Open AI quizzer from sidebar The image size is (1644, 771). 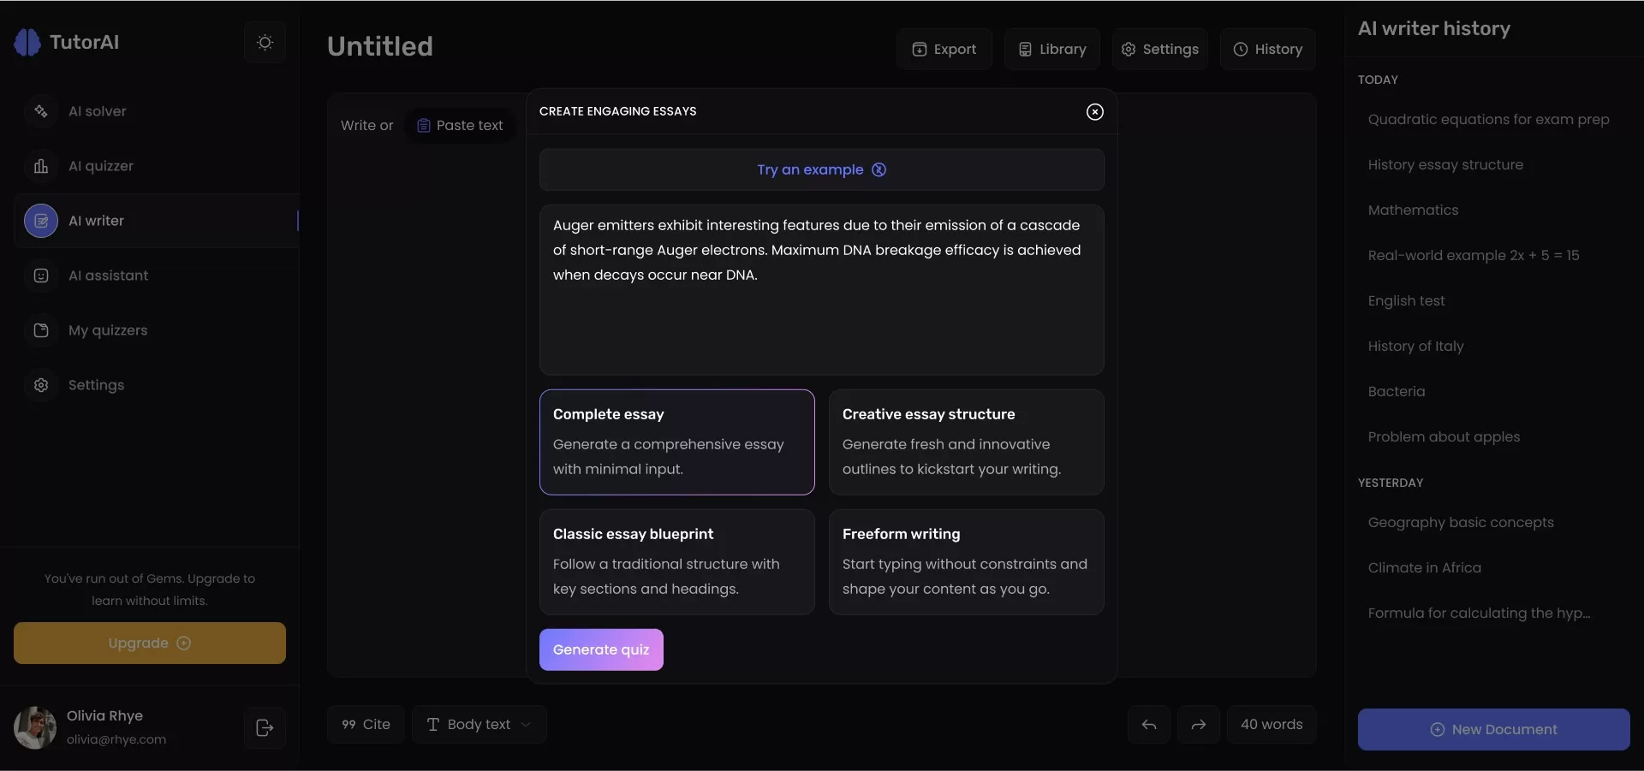(x=100, y=166)
